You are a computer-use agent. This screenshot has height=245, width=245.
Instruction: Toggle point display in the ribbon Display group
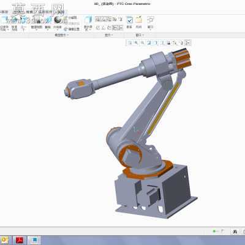109,28
